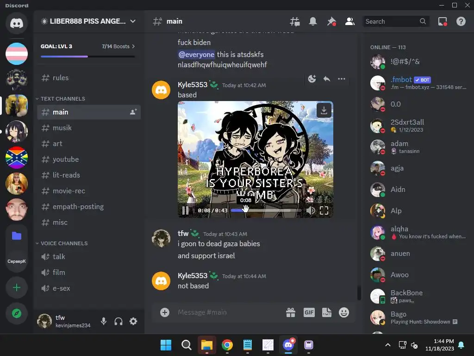This screenshot has height=356, width=474.
Task: Open own user profile panel tfw
Action: (x=64, y=321)
